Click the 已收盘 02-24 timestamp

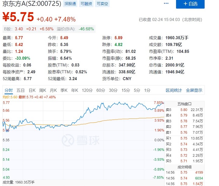pos(170,19)
